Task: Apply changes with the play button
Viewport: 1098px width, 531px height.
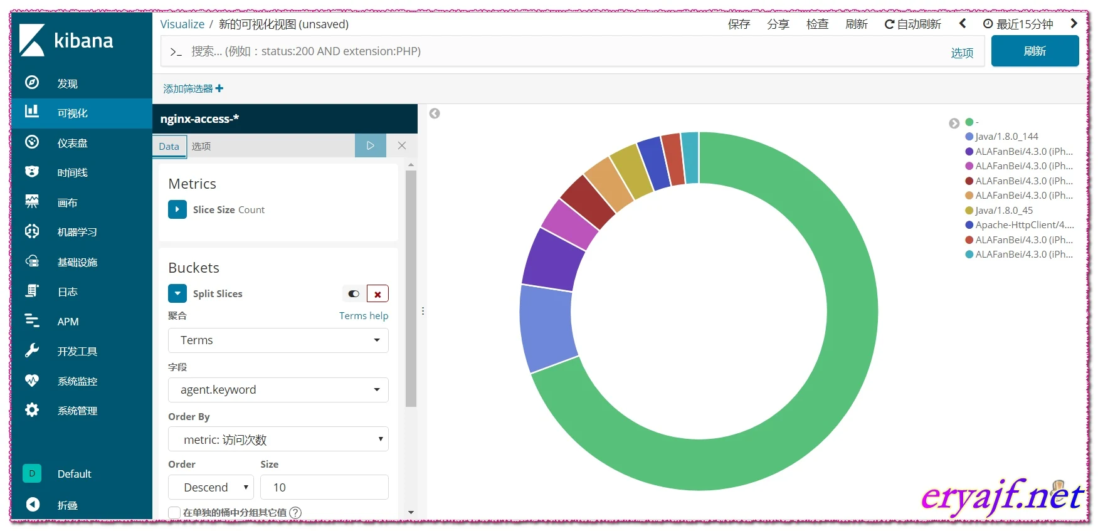Action: point(371,145)
